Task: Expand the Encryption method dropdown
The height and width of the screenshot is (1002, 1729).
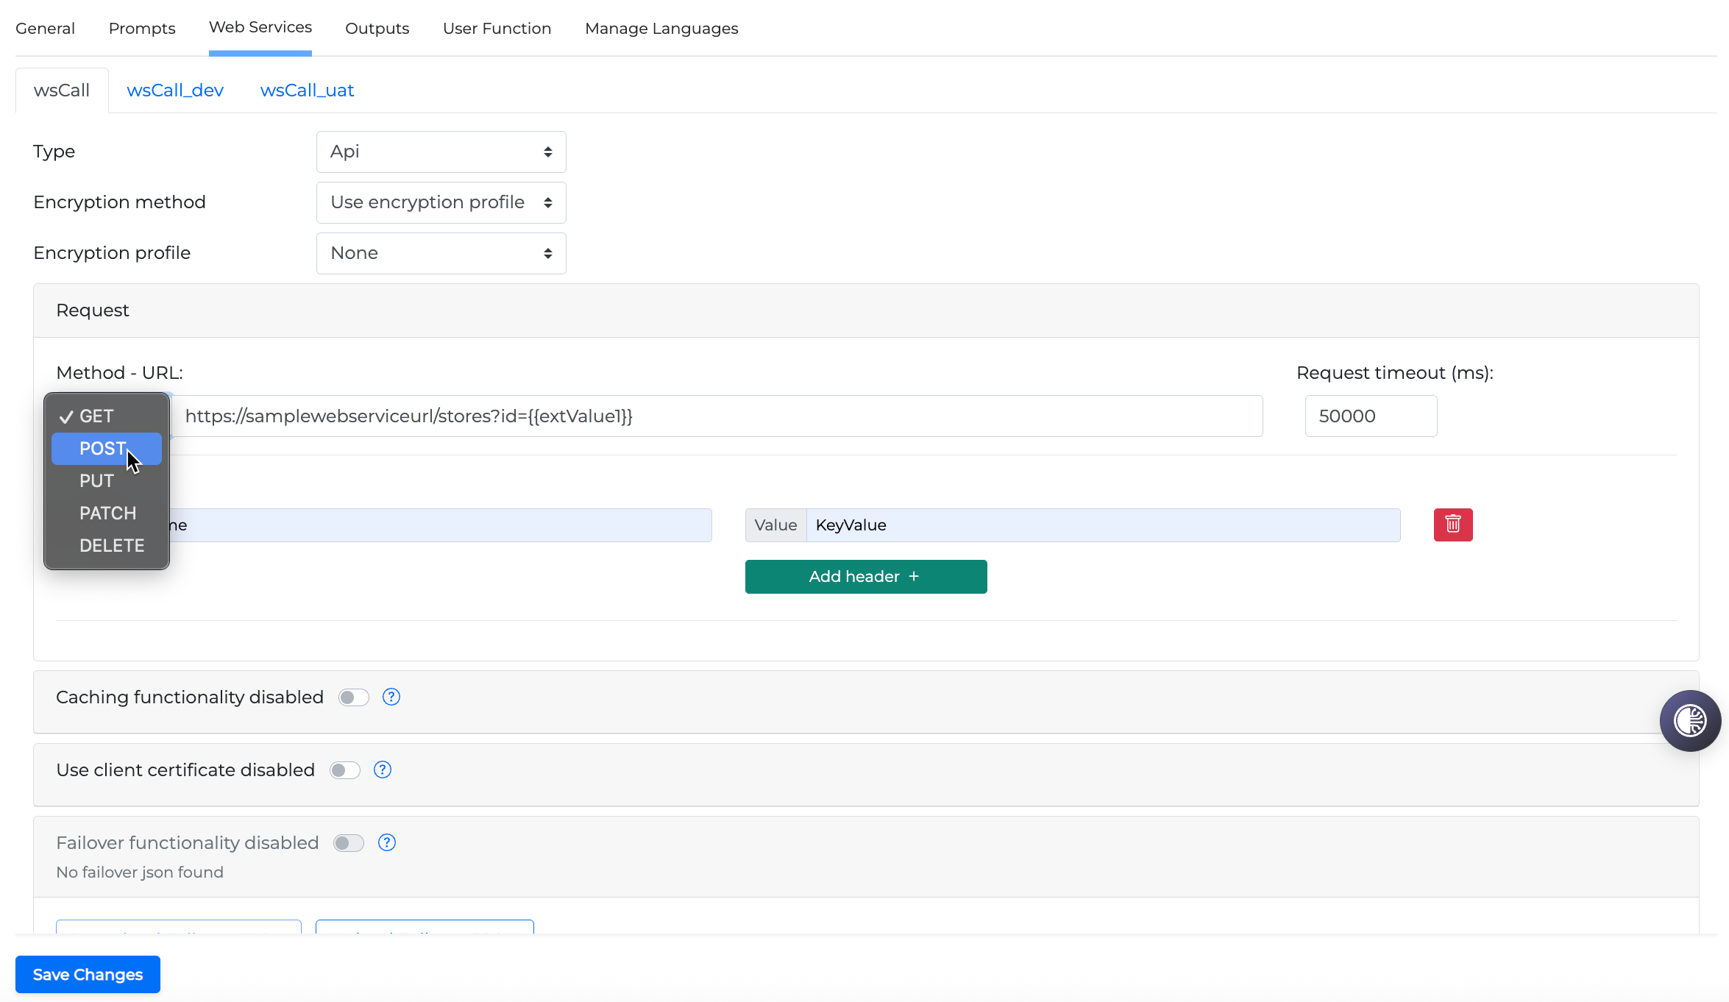Action: (x=441, y=202)
